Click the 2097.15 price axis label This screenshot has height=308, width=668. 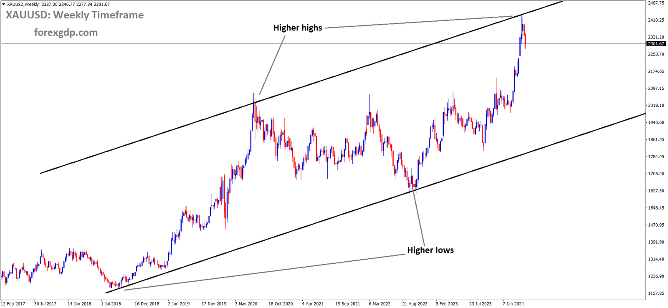coord(656,88)
